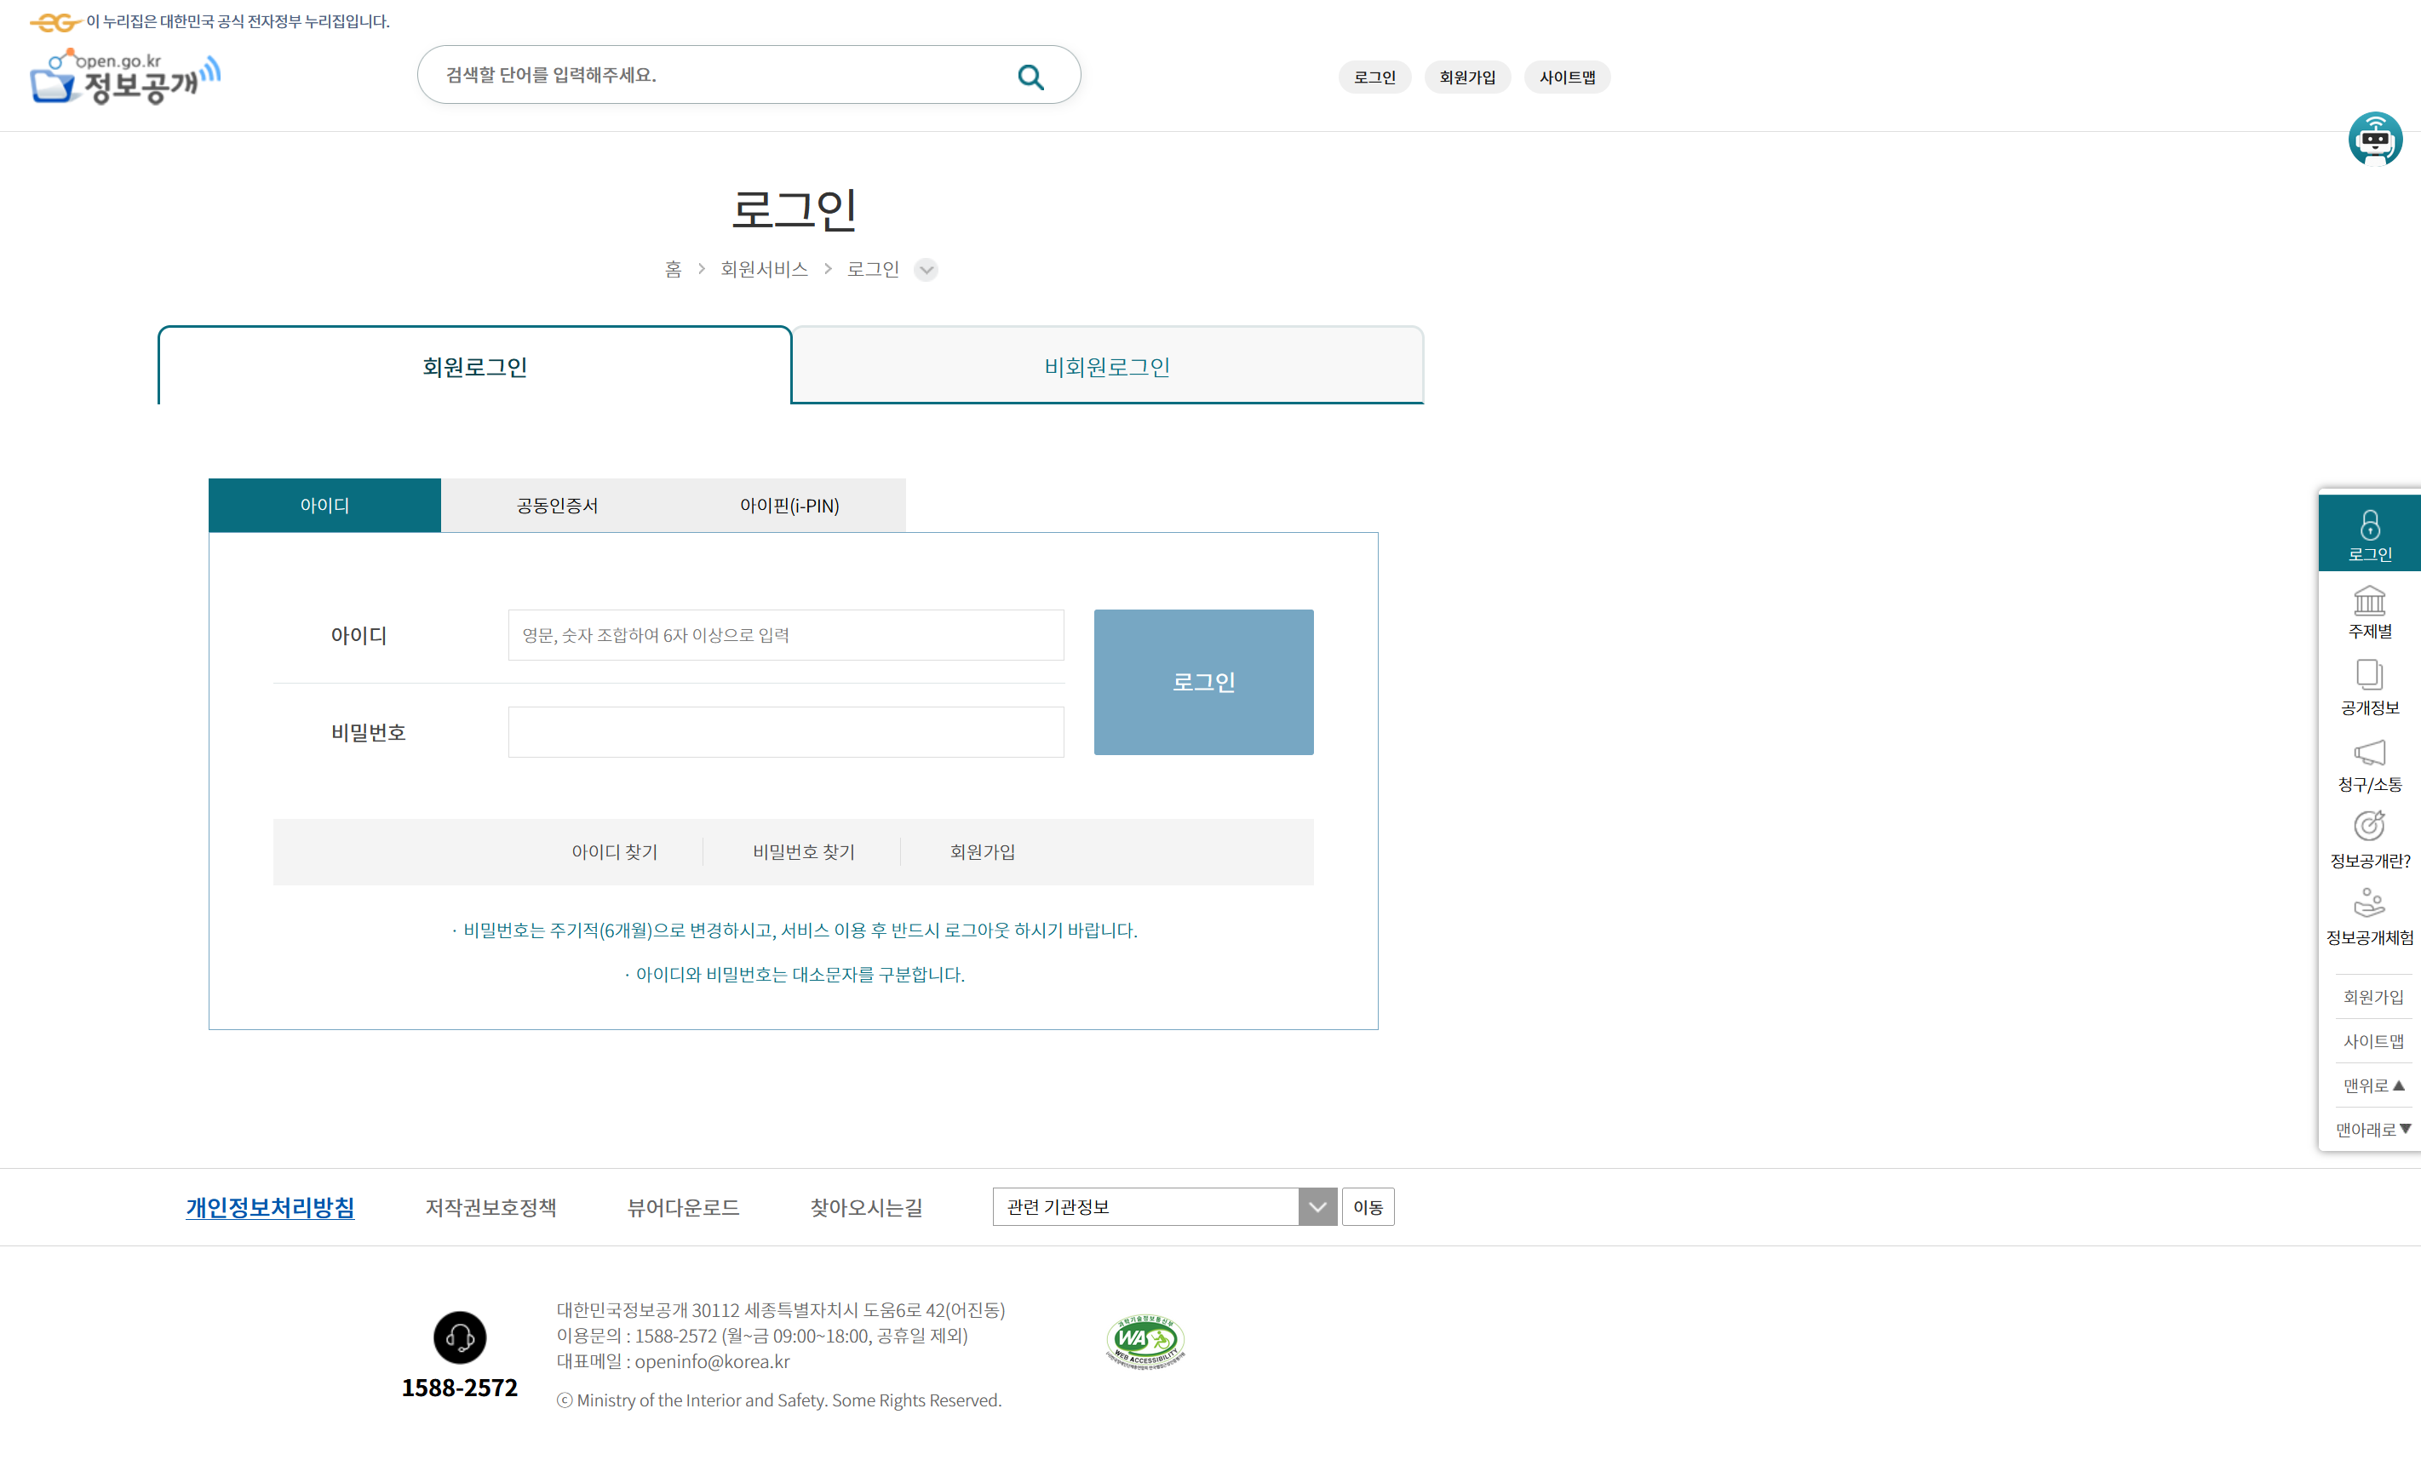The height and width of the screenshot is (1460, 2421).
Task: Click the web accessibility WA certification badge
Action: pos(1145,1341)
